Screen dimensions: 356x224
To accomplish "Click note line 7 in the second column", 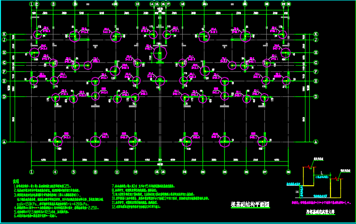I will [143, 186].
